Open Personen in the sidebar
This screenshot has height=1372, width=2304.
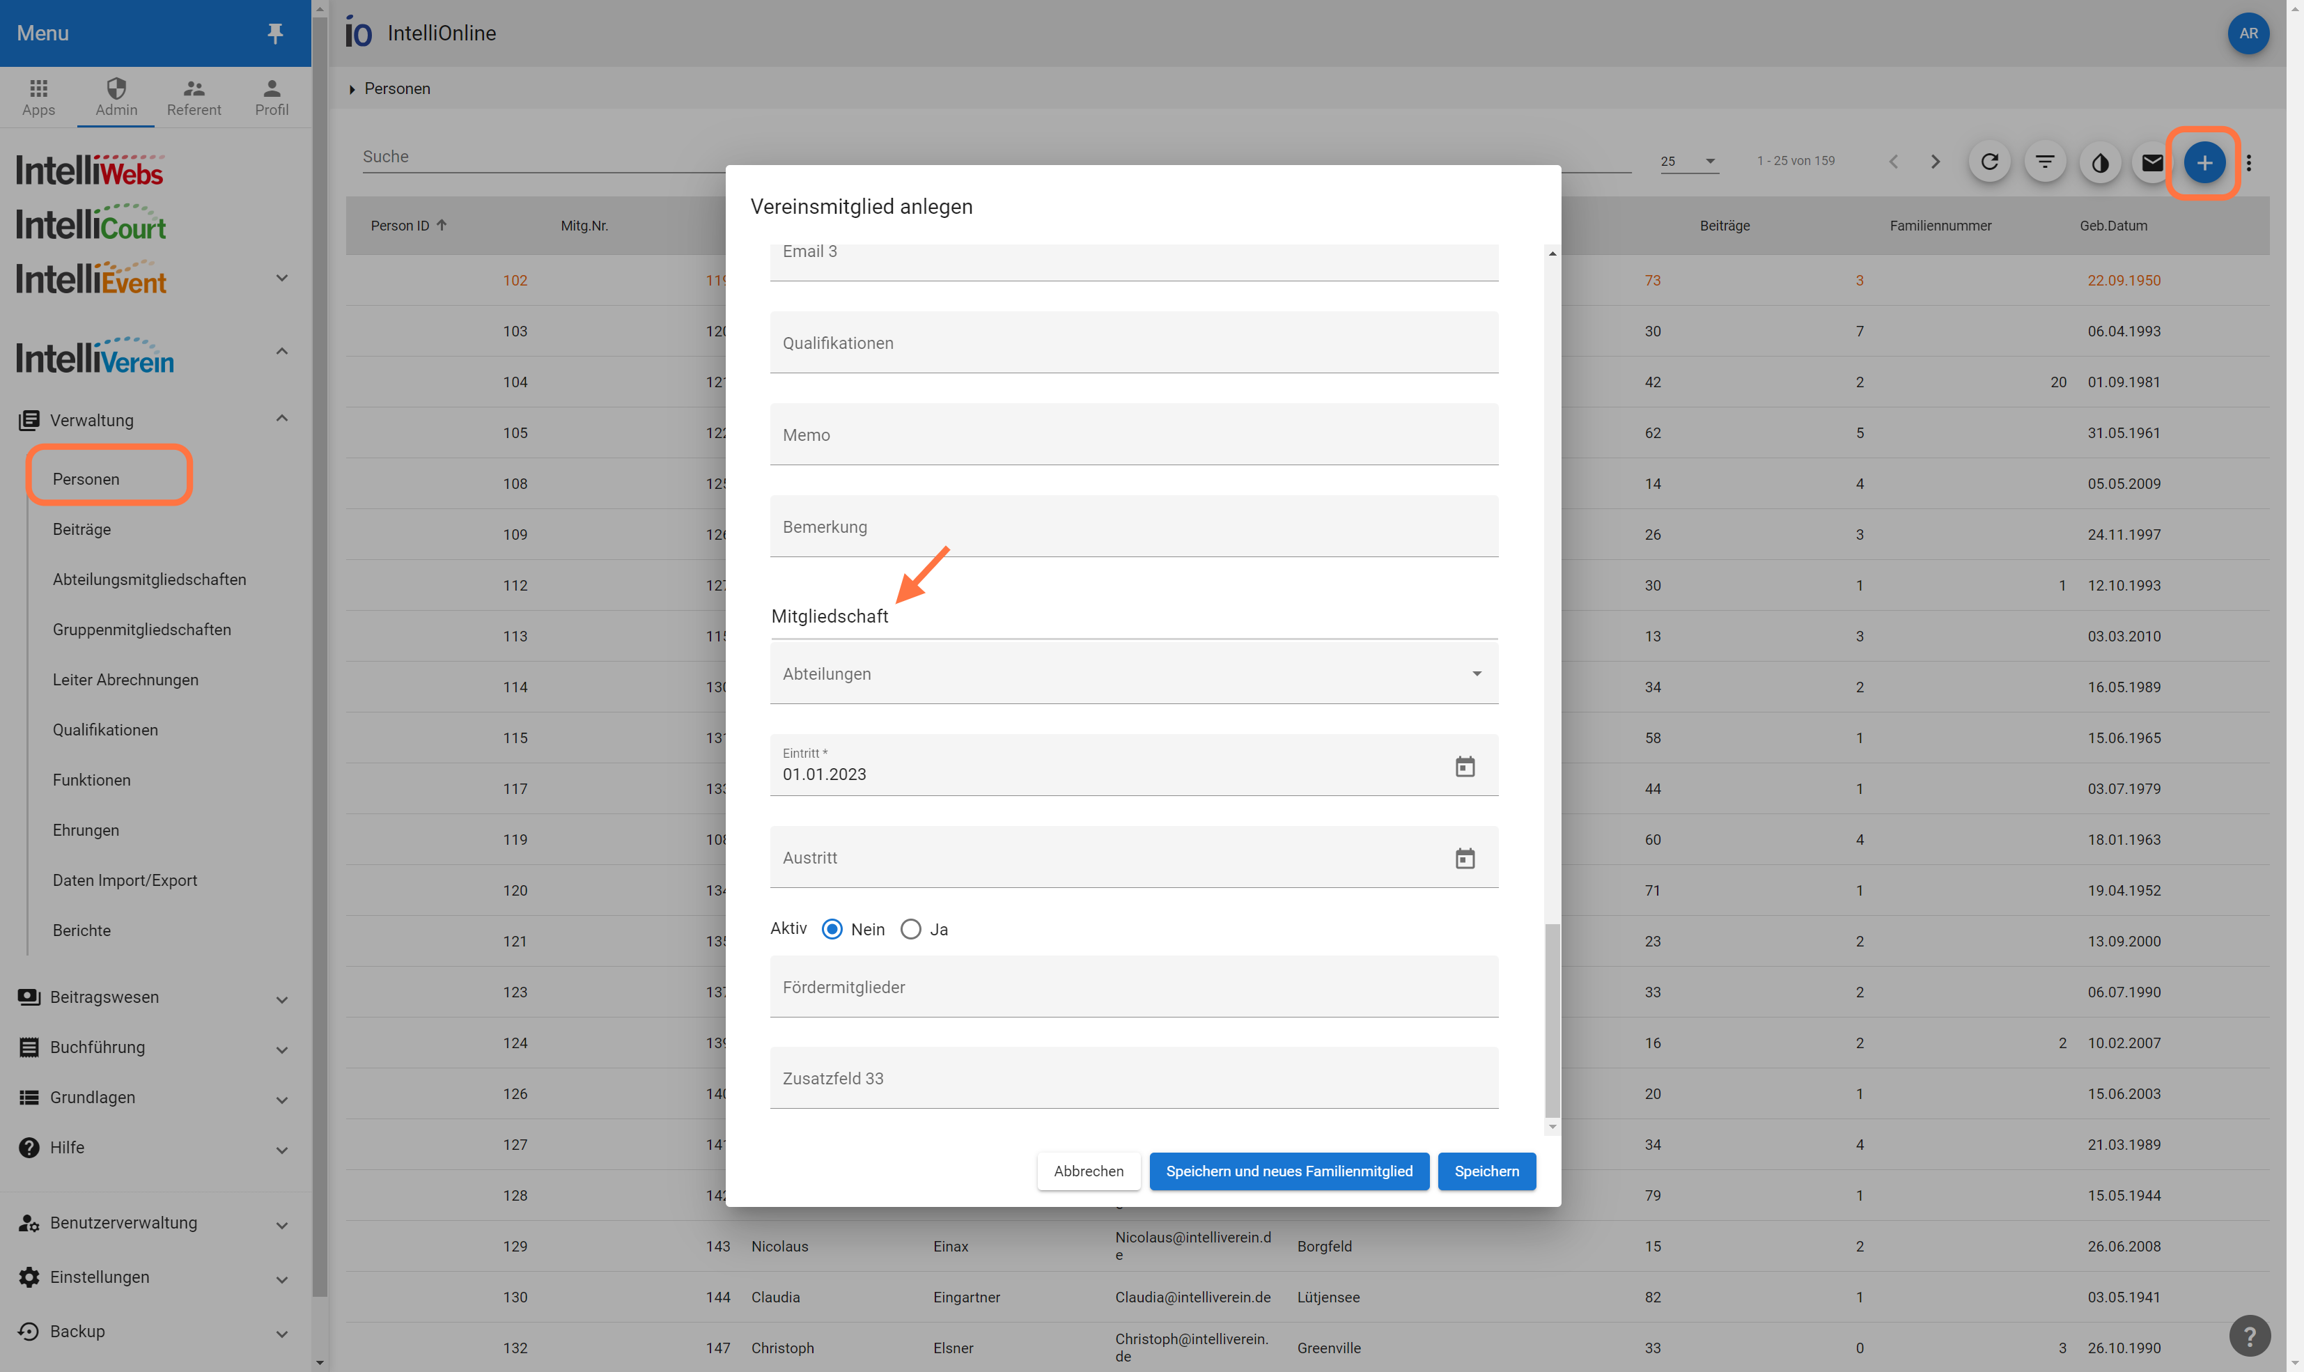point(86,479)
